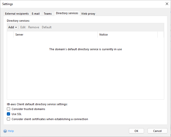Viewport: 171px width, 137px height.
Task: Sort by the Server column header
Action: [55, 35]
